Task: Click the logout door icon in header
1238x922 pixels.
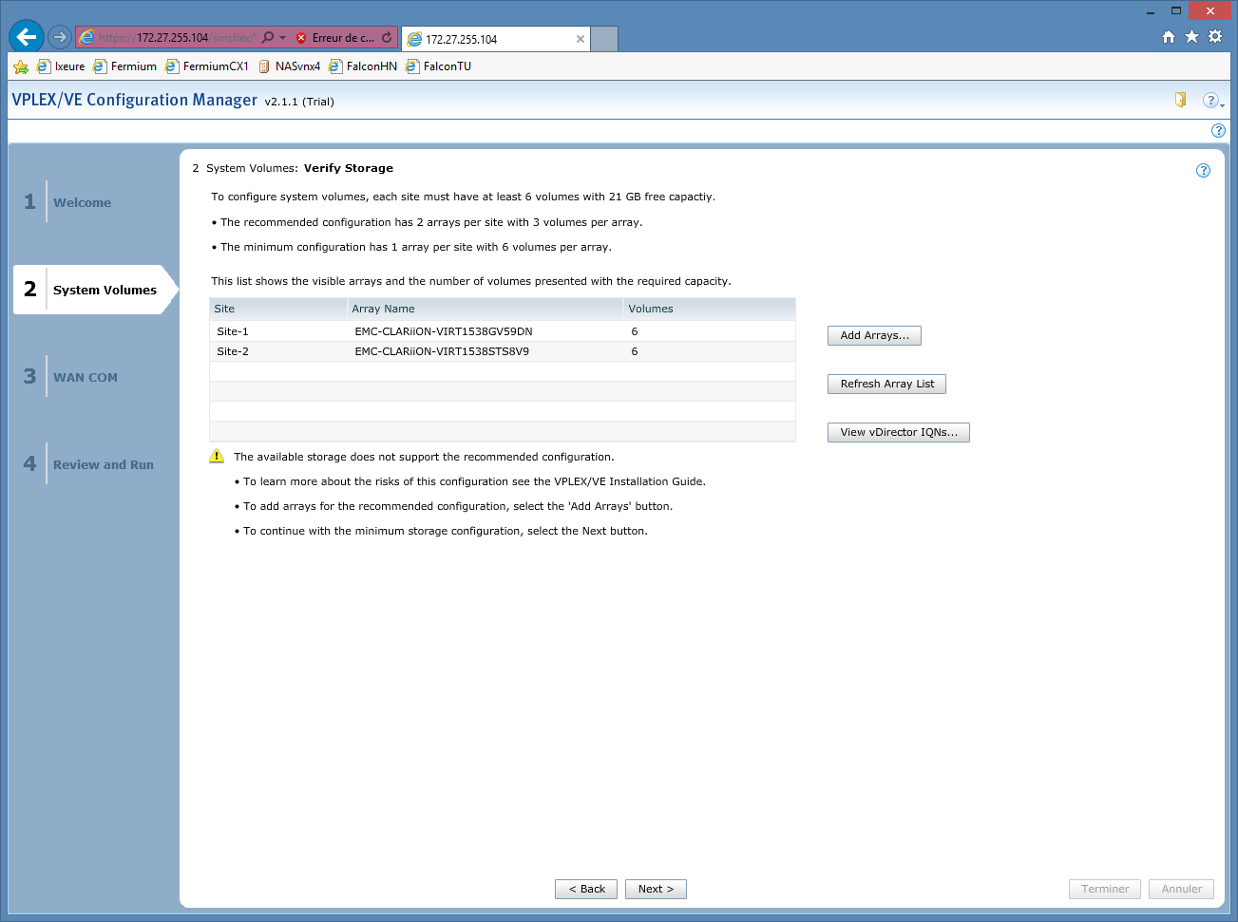Action: [1181, 100]
